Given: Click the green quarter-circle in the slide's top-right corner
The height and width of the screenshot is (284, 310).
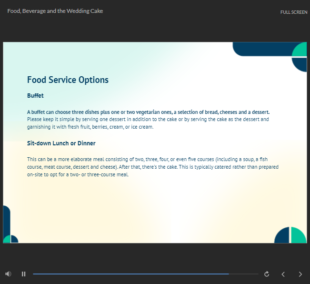Looking at the screenshot, I should [x=300, y=49].
